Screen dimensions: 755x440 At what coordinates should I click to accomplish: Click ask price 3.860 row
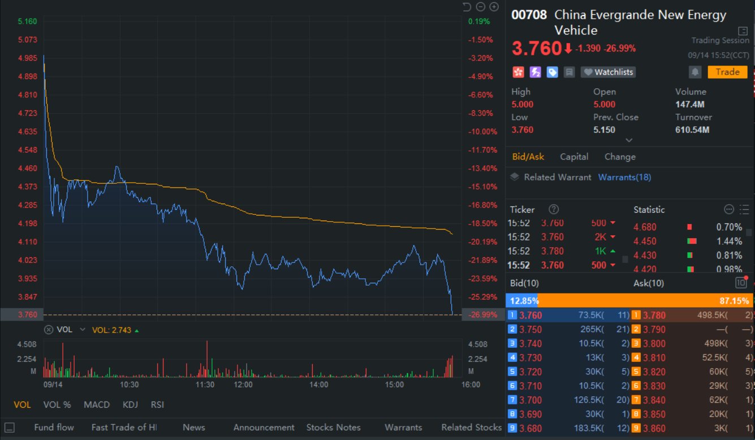point(692,429)
